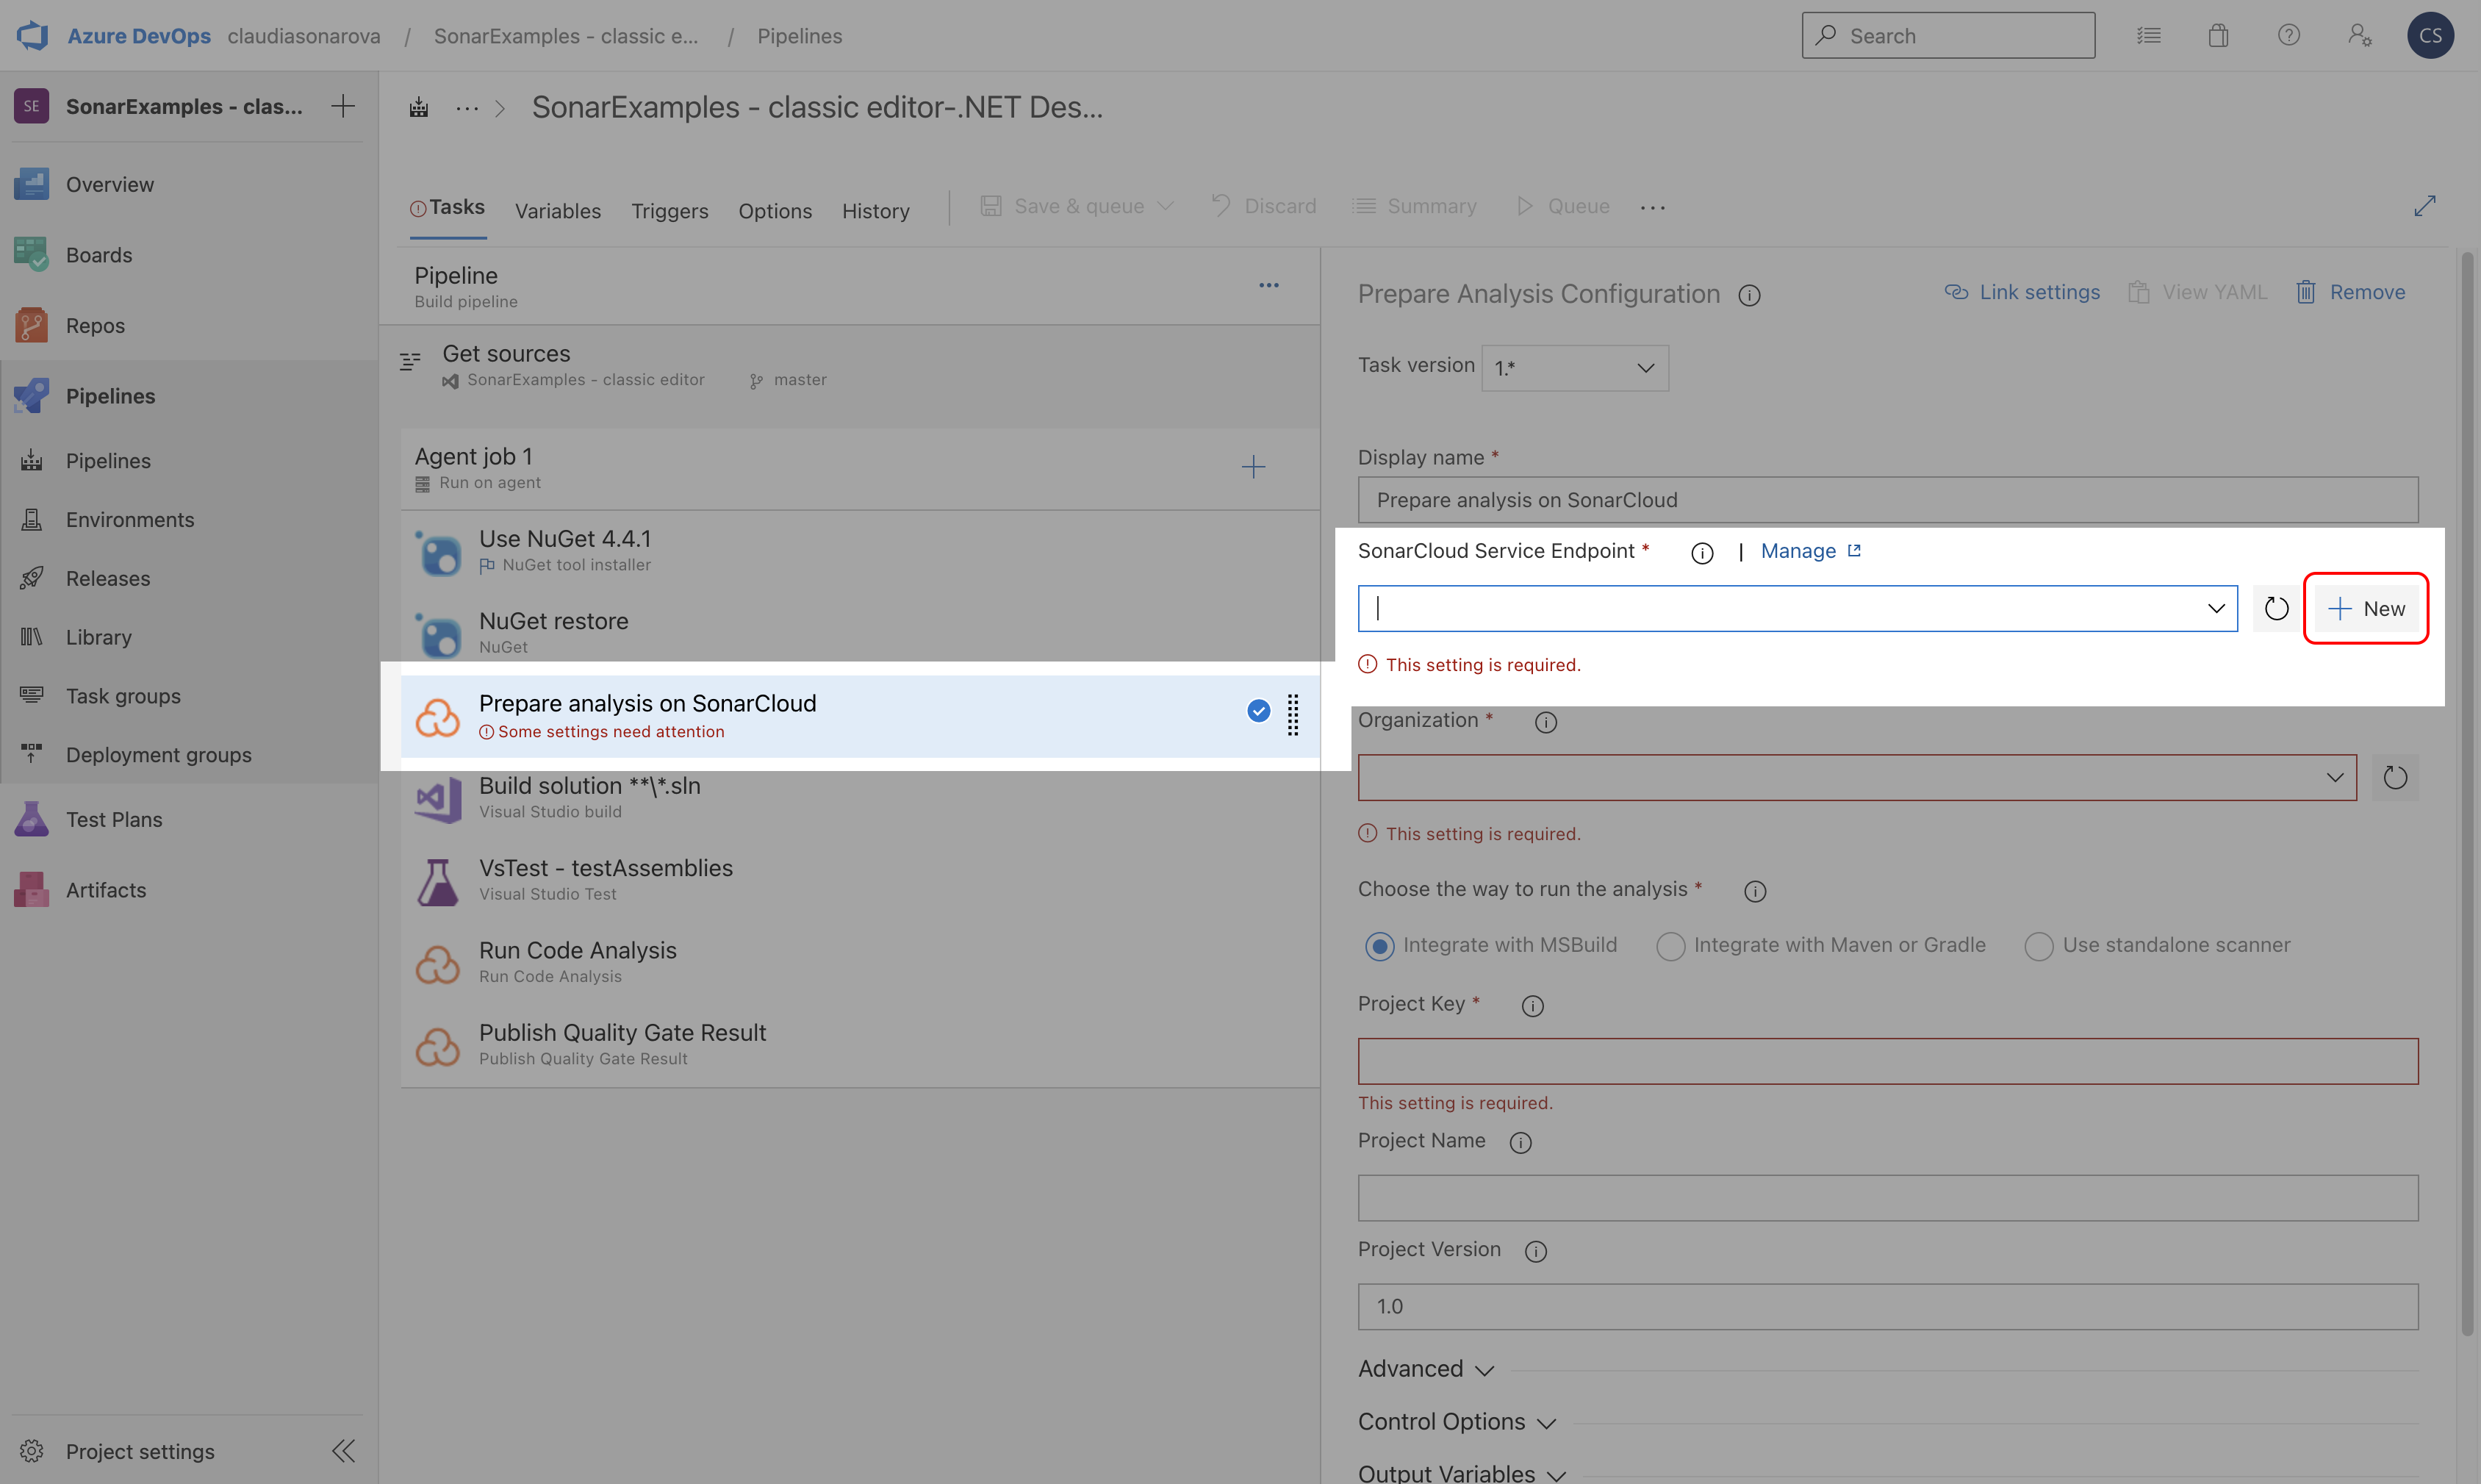
Task: Show info for Prepare Analysis Configuration title
Action: [x=1749, y=296]
